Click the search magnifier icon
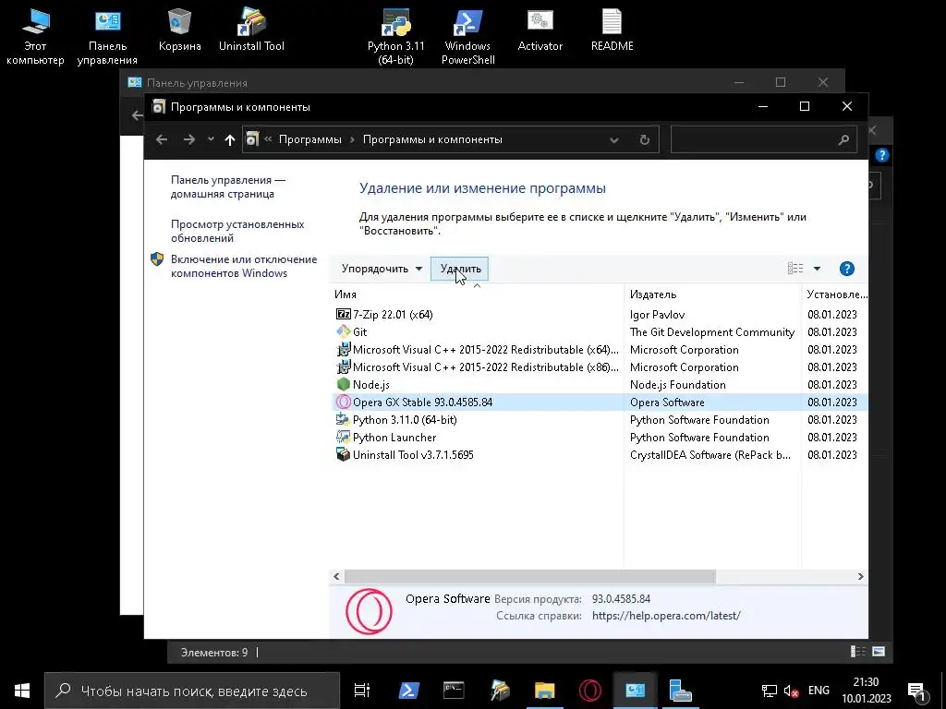 tap(843, 140)
